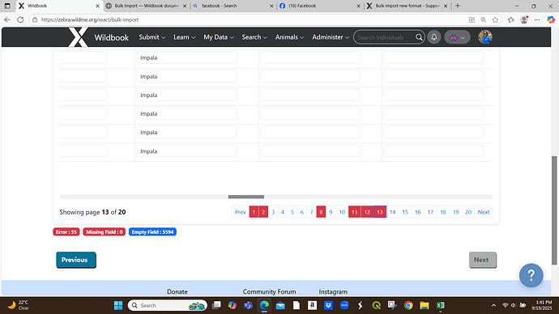559x314 pixels.
Task: Expand the language flag dropdown
Action: click(457, 37)
